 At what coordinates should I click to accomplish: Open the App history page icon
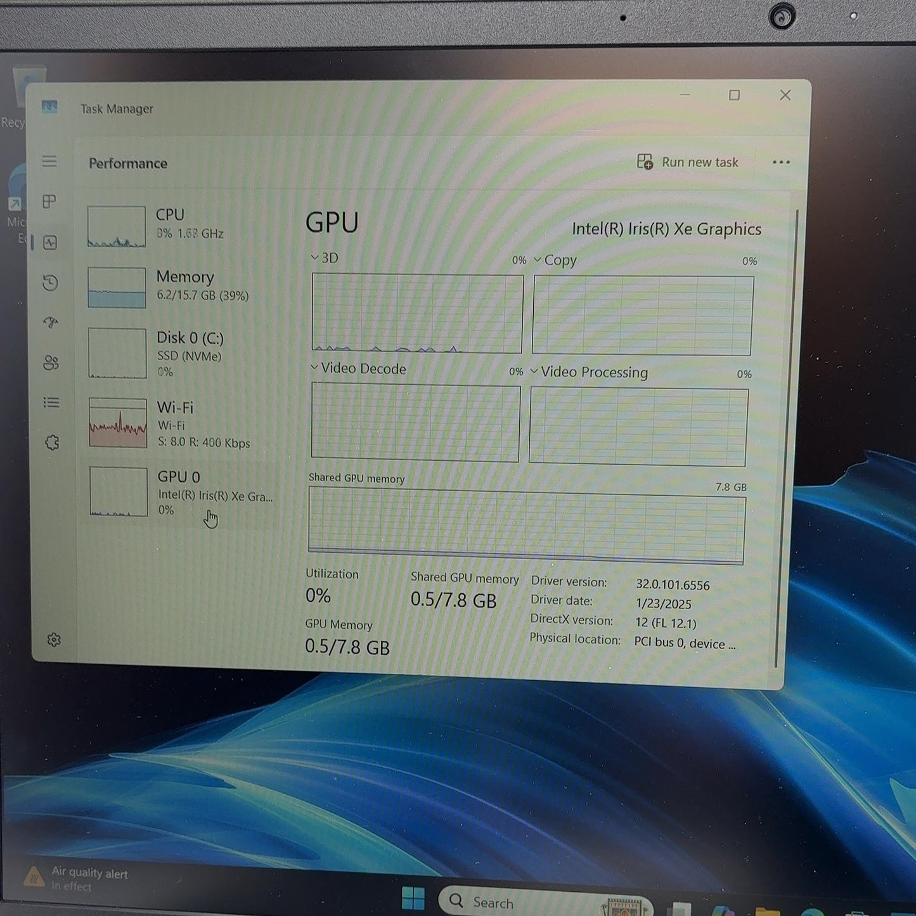[x=50, y=283]
